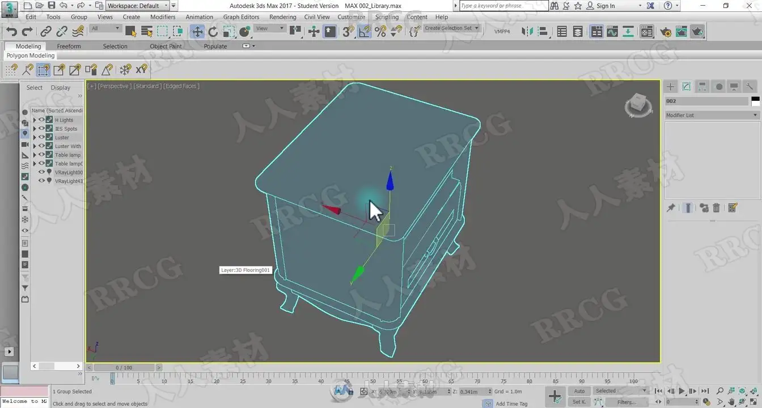
Task: Expand the Luster tree node
Action: (x=34, y=138)
